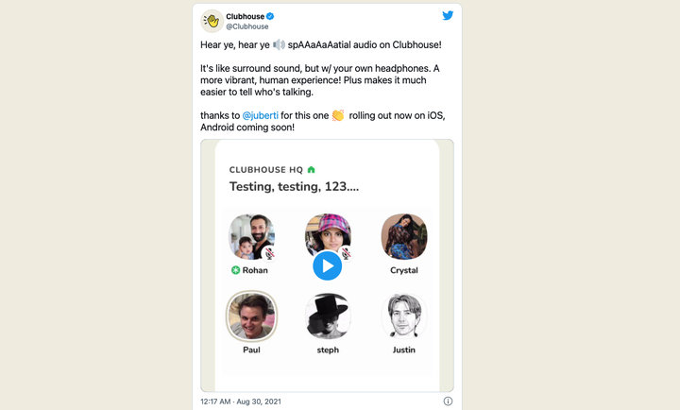This screenshot has width=680, height=410.
Task: Select Rohan's profile photo
Action: (x=251, y=236)
